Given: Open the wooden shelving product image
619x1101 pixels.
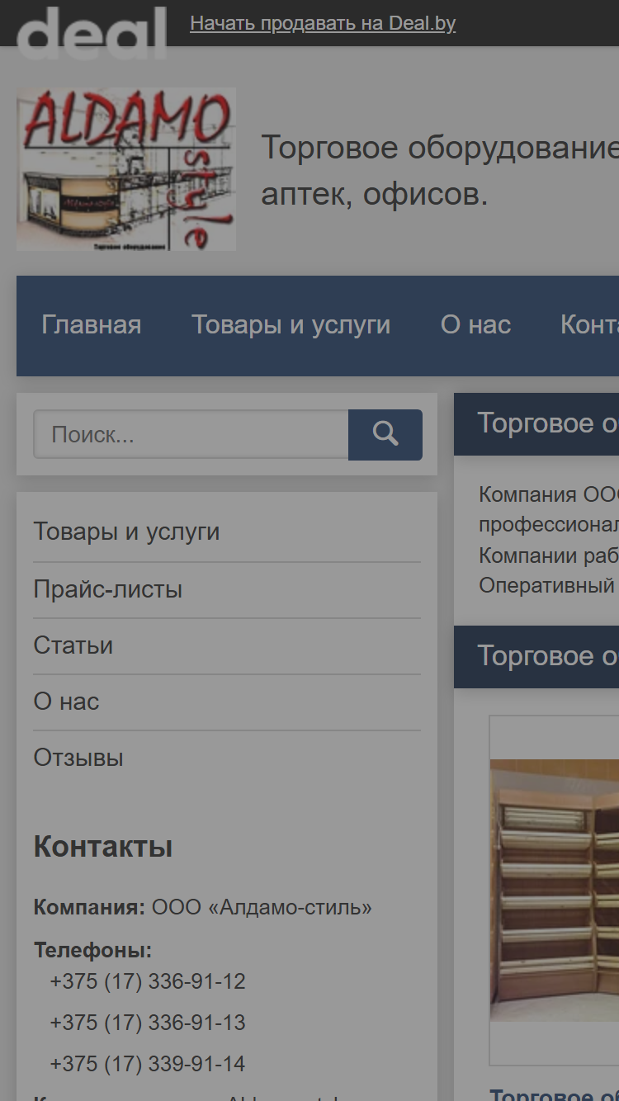Looking at the screenshot, I should 554,891.
